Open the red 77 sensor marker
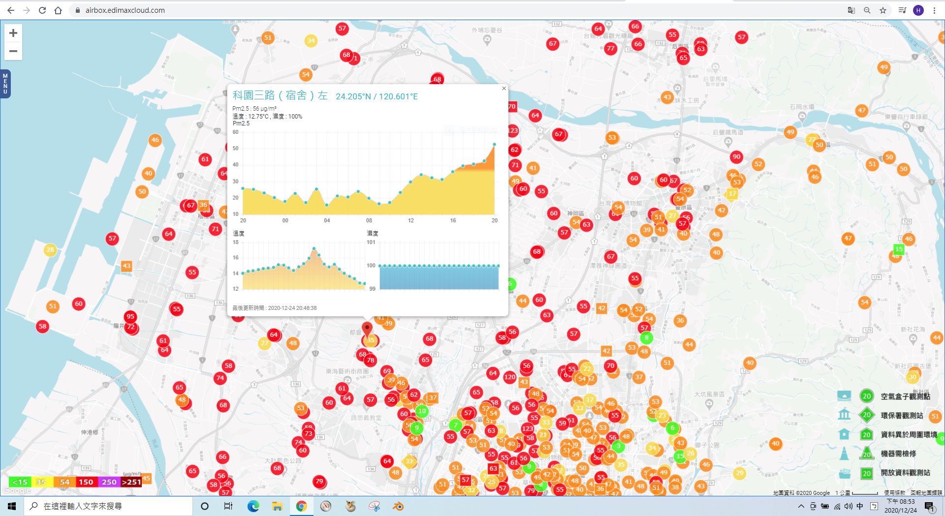The height and width of the screenshot is (516, 945). tap(610, 48)
